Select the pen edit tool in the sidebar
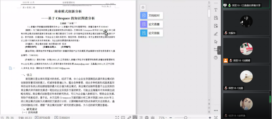This screenshot has height=119, width=272. coord(216,34)
